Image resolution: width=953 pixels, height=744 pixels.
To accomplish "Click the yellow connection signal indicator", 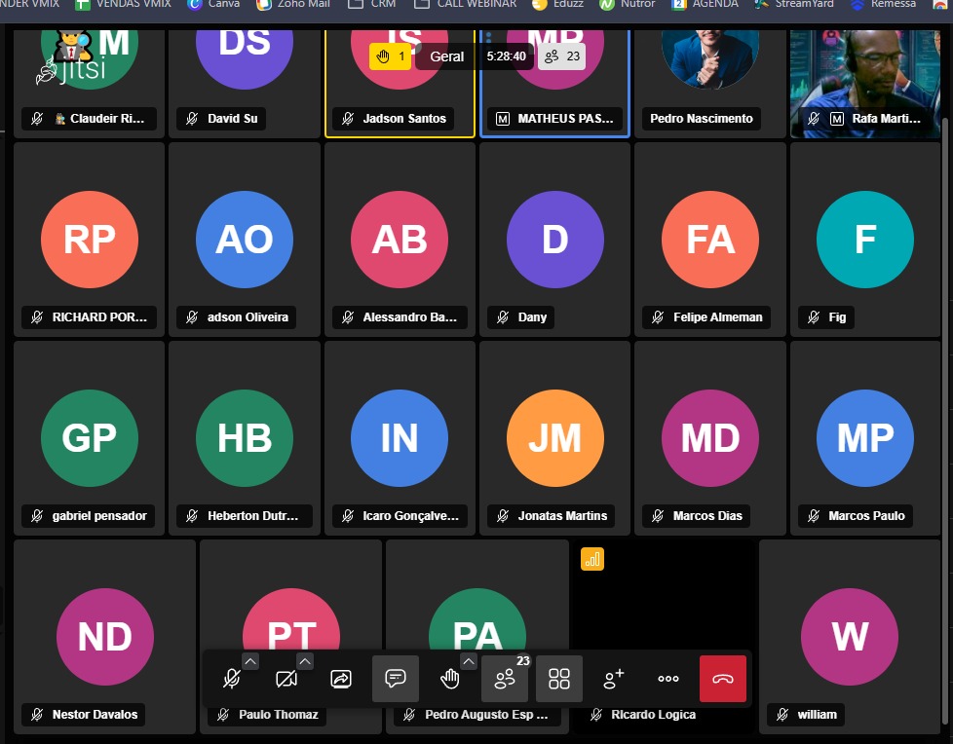I will pos(592,558).
